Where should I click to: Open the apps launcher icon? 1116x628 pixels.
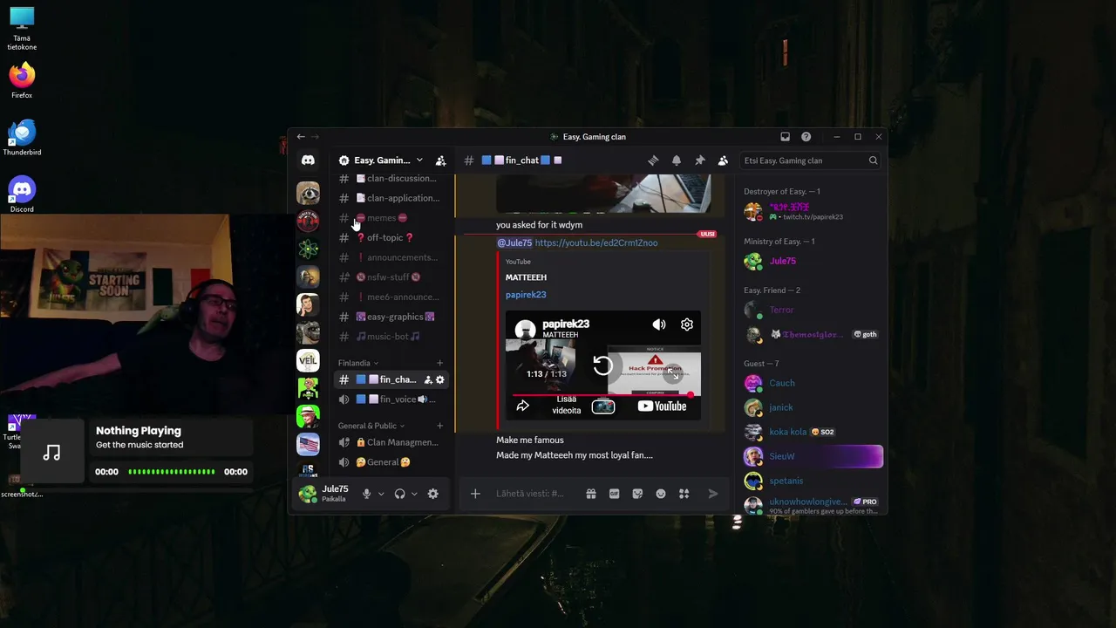684,494
